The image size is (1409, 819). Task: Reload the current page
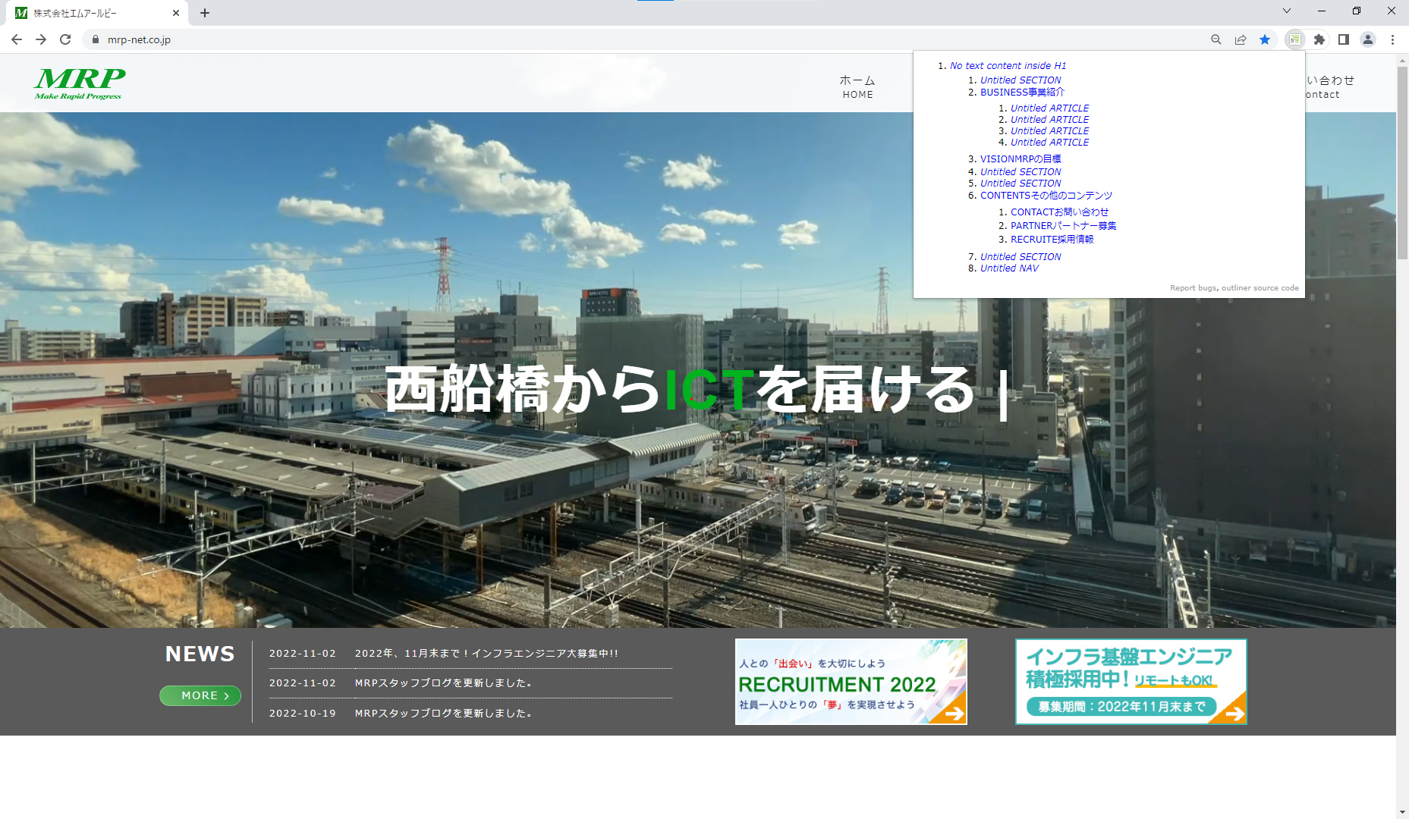tap(65, 39)
